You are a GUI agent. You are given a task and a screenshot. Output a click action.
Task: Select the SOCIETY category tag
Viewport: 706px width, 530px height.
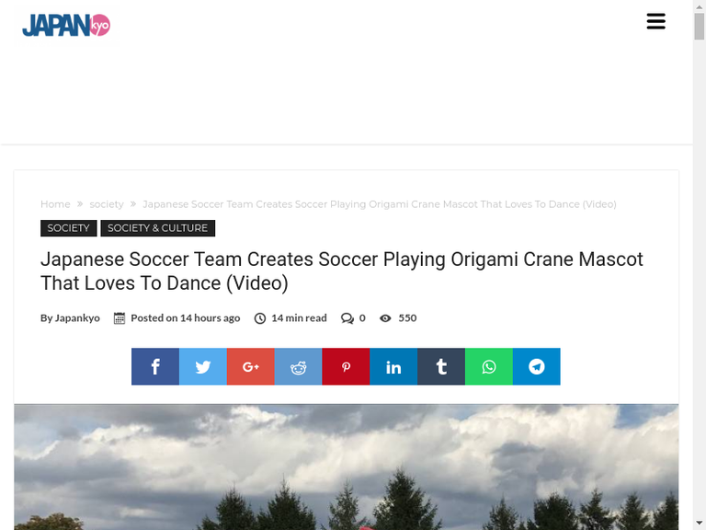68,228
